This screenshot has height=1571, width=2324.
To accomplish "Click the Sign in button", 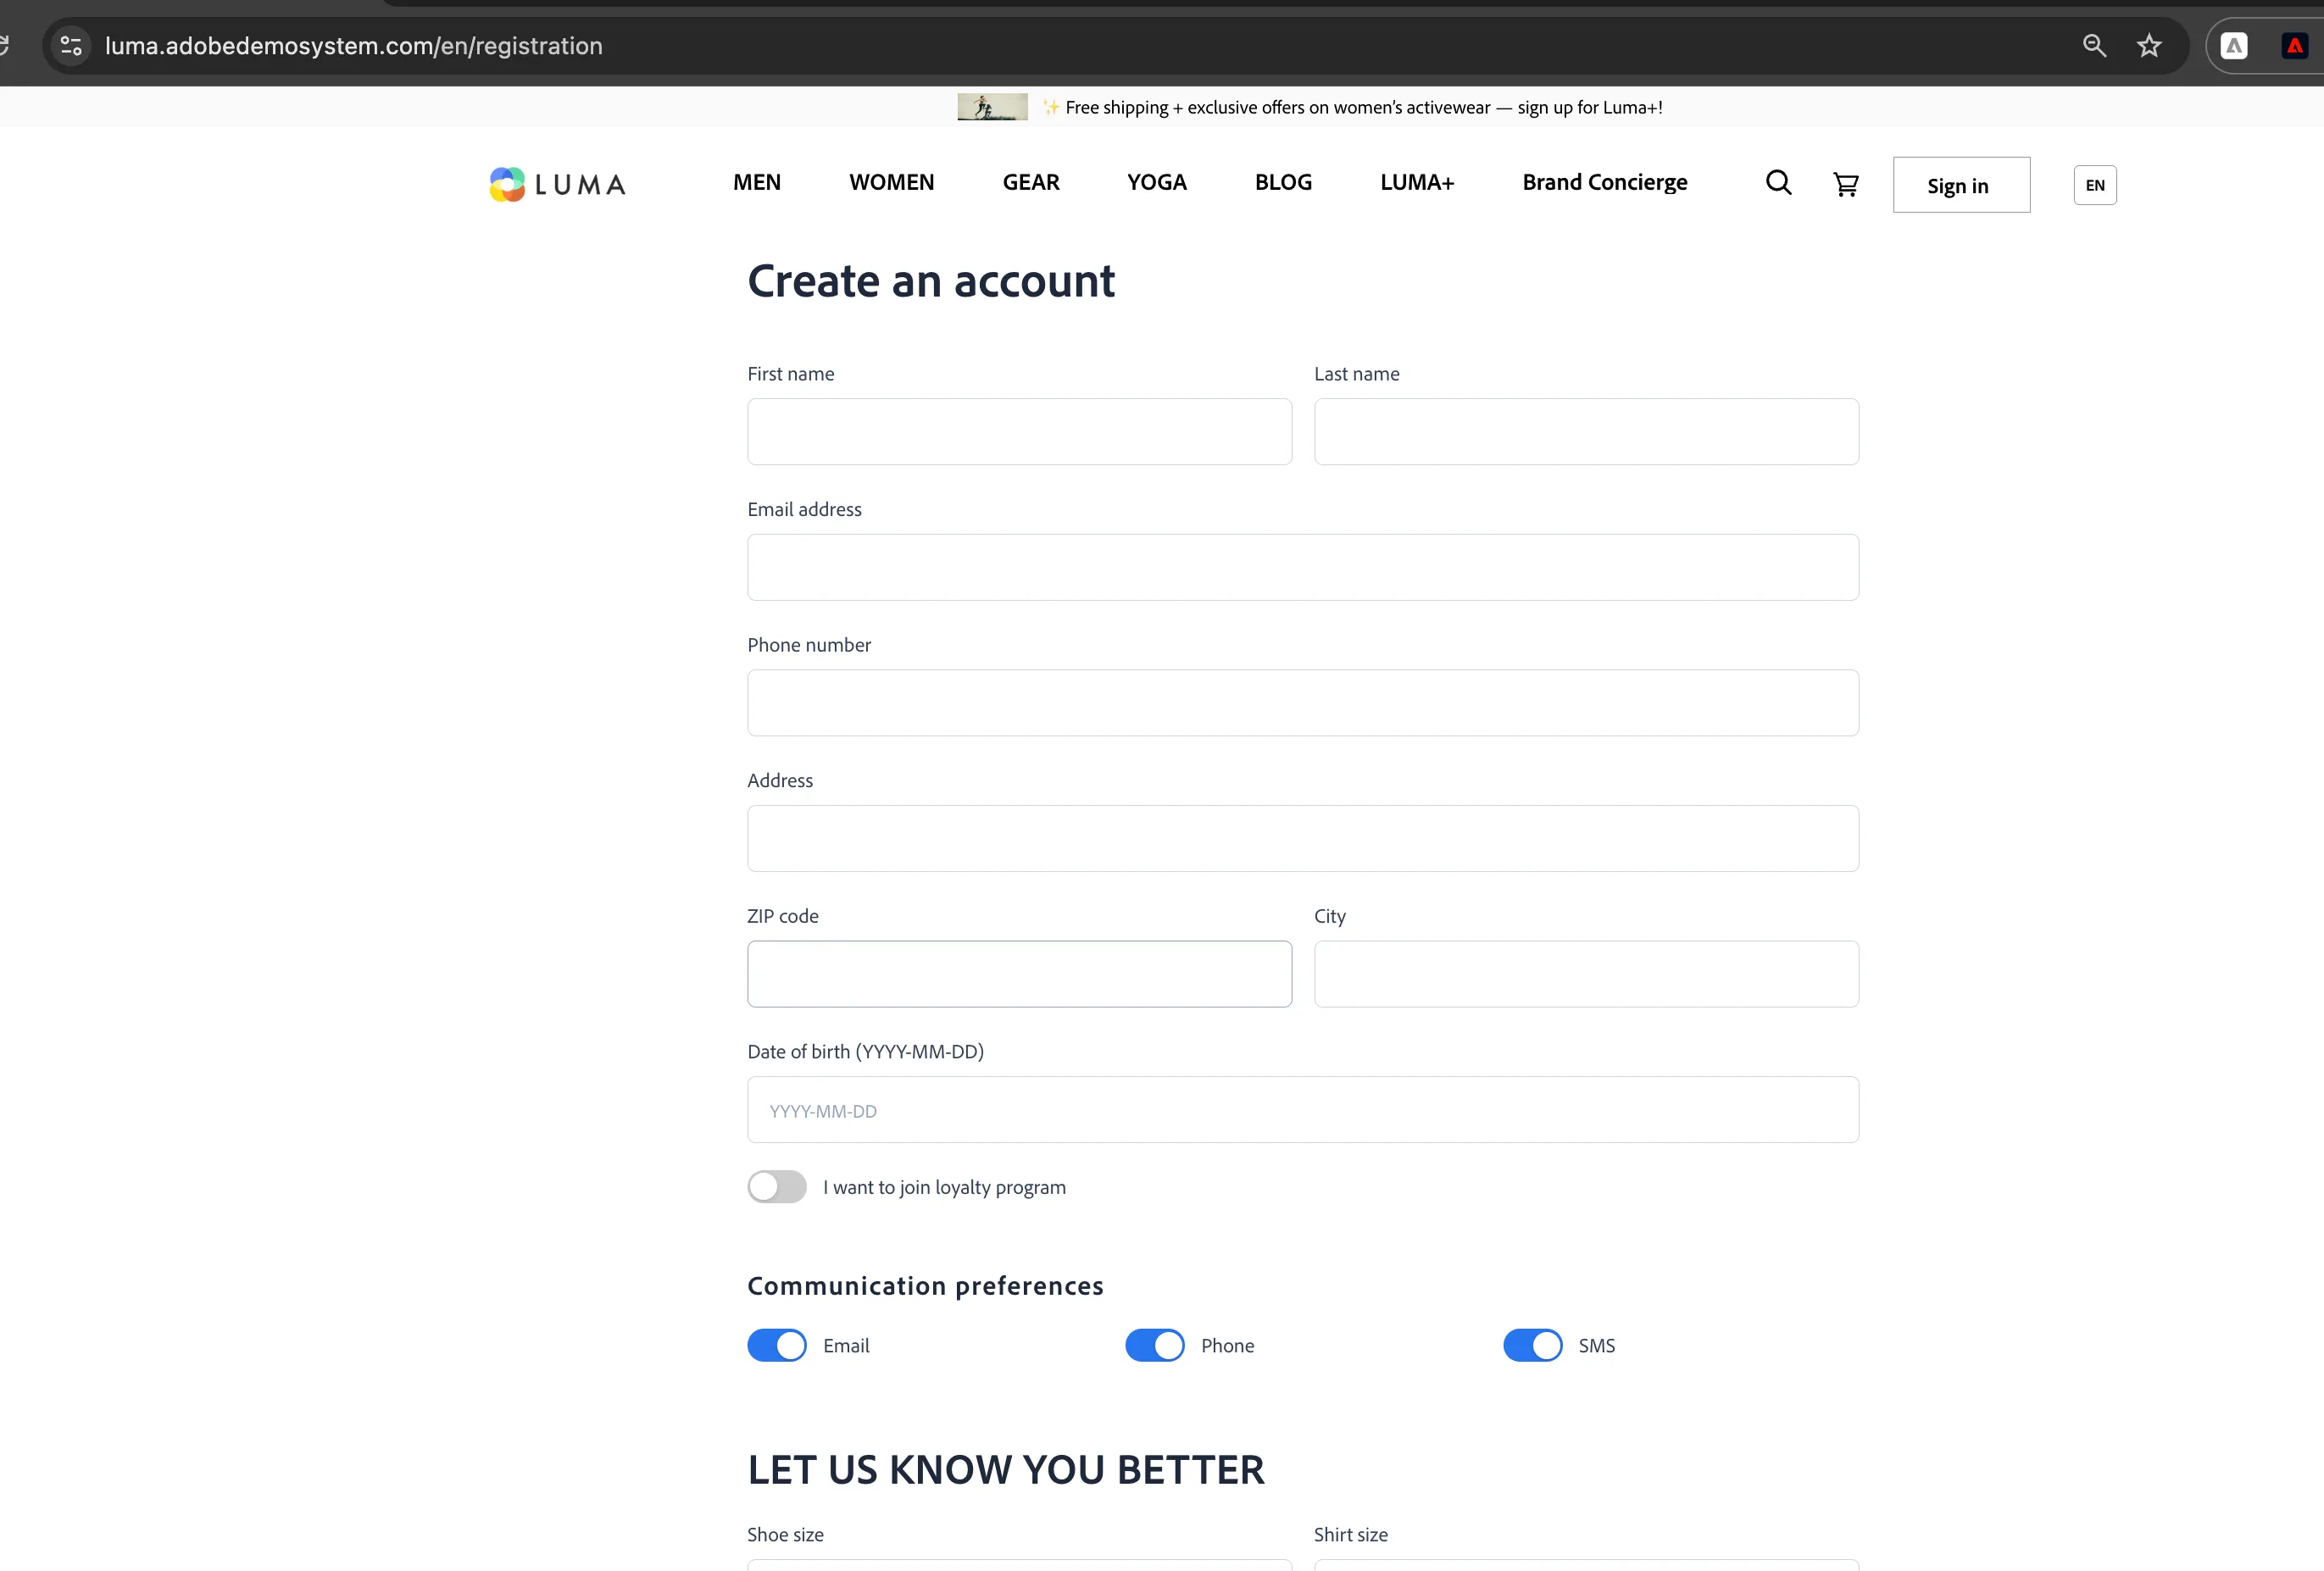I will coord(1961,185).
